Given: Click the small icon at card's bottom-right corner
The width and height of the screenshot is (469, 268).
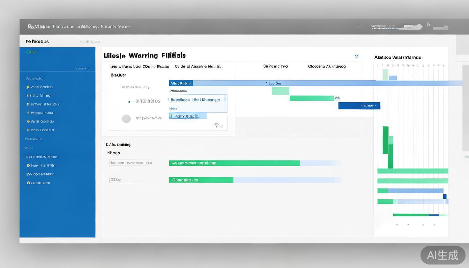Looking at the screenshot, I should pos(217,125).
